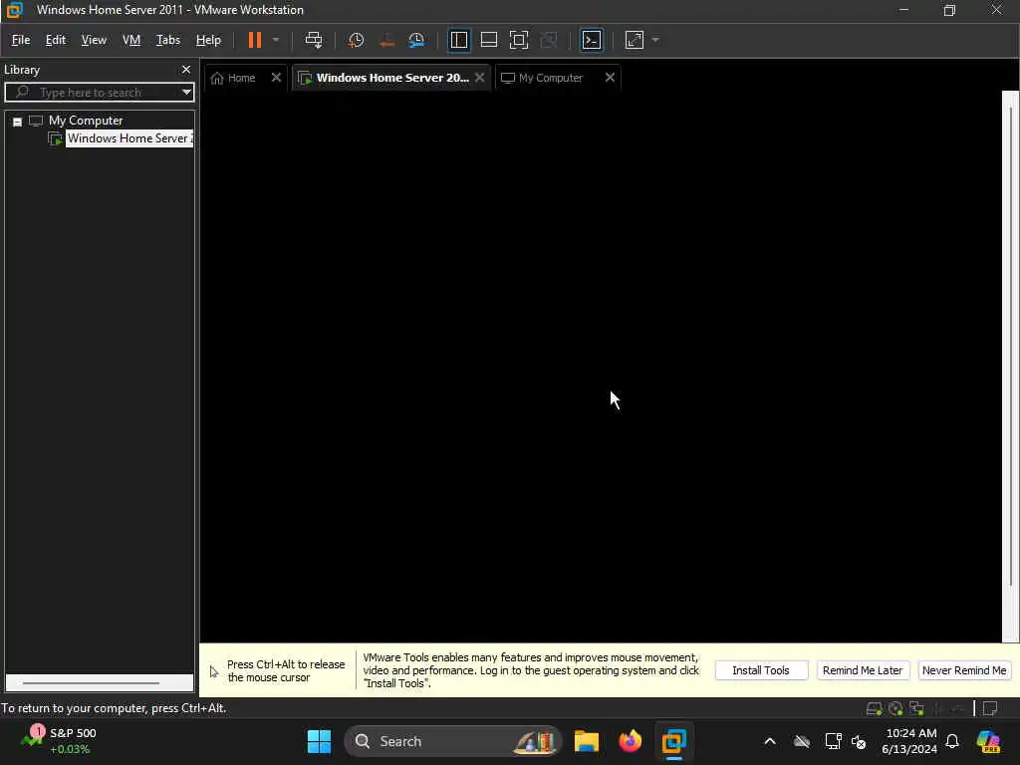Viewport: 1020px width, 765px height.
Task: Open the stretch display dropdown arrow
Action: click(655, 40)
